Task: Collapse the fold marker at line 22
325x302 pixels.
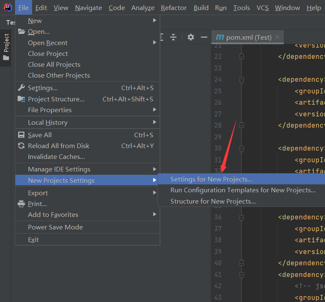Action: click(242, 56)
